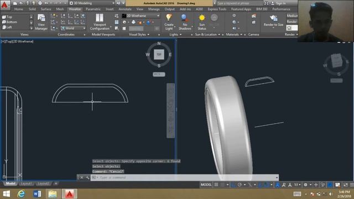The image size is (354, 199).
Task: Click the customize wrench icon on command line
Action: click(x=87, y=177)
